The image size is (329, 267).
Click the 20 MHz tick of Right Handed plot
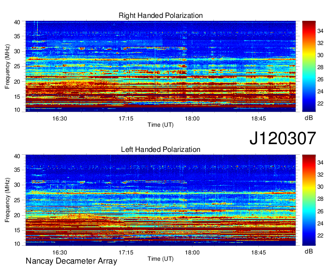(17, 82)
